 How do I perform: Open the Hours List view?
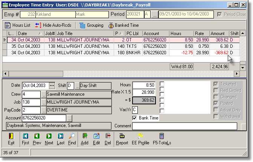click(x=17, y=25)
